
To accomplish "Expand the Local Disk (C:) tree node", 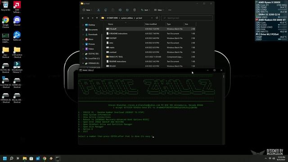I will point(83,58).
